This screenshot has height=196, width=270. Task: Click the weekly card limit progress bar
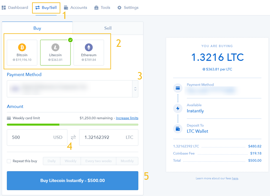click(73, 125)
